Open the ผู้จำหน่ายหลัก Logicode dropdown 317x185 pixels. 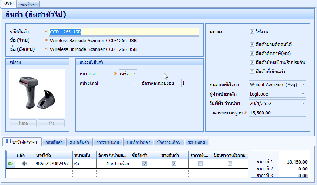pos(303,94)
